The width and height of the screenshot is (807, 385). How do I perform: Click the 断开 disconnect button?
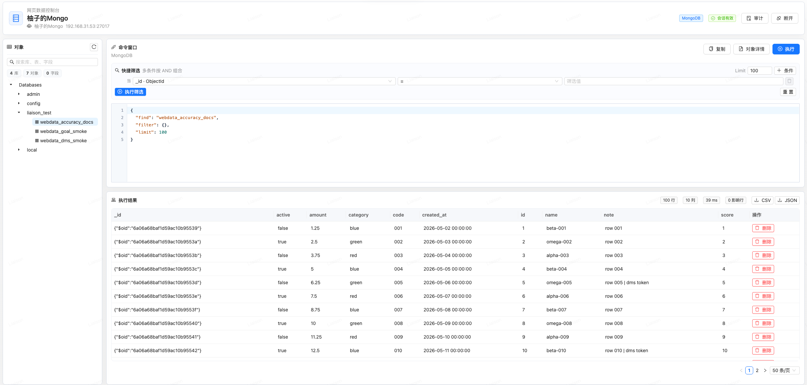tap(784, 18)
